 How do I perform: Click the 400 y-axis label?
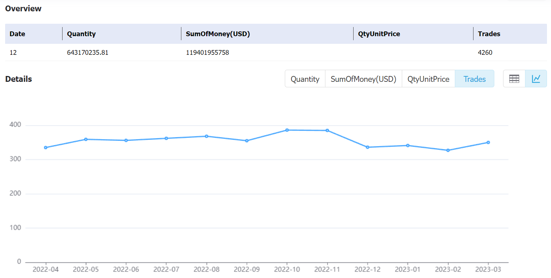pos(15,125)
